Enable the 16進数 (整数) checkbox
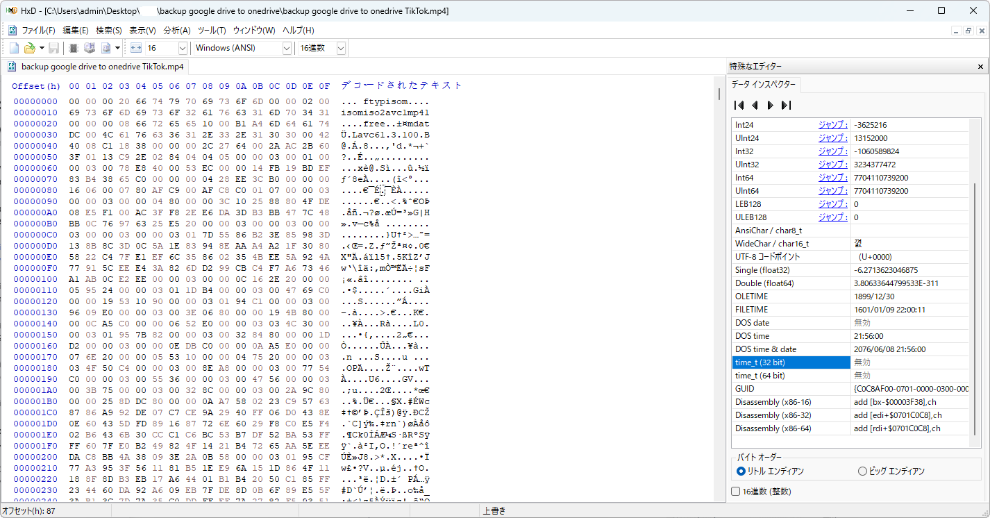The height and width of the screenshot is (518, 990). [736, 492]
